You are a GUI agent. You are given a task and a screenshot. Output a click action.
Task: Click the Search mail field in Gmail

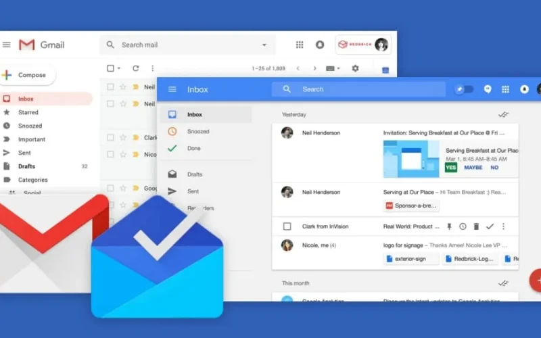pyautogui.click(x=188, y=45)
